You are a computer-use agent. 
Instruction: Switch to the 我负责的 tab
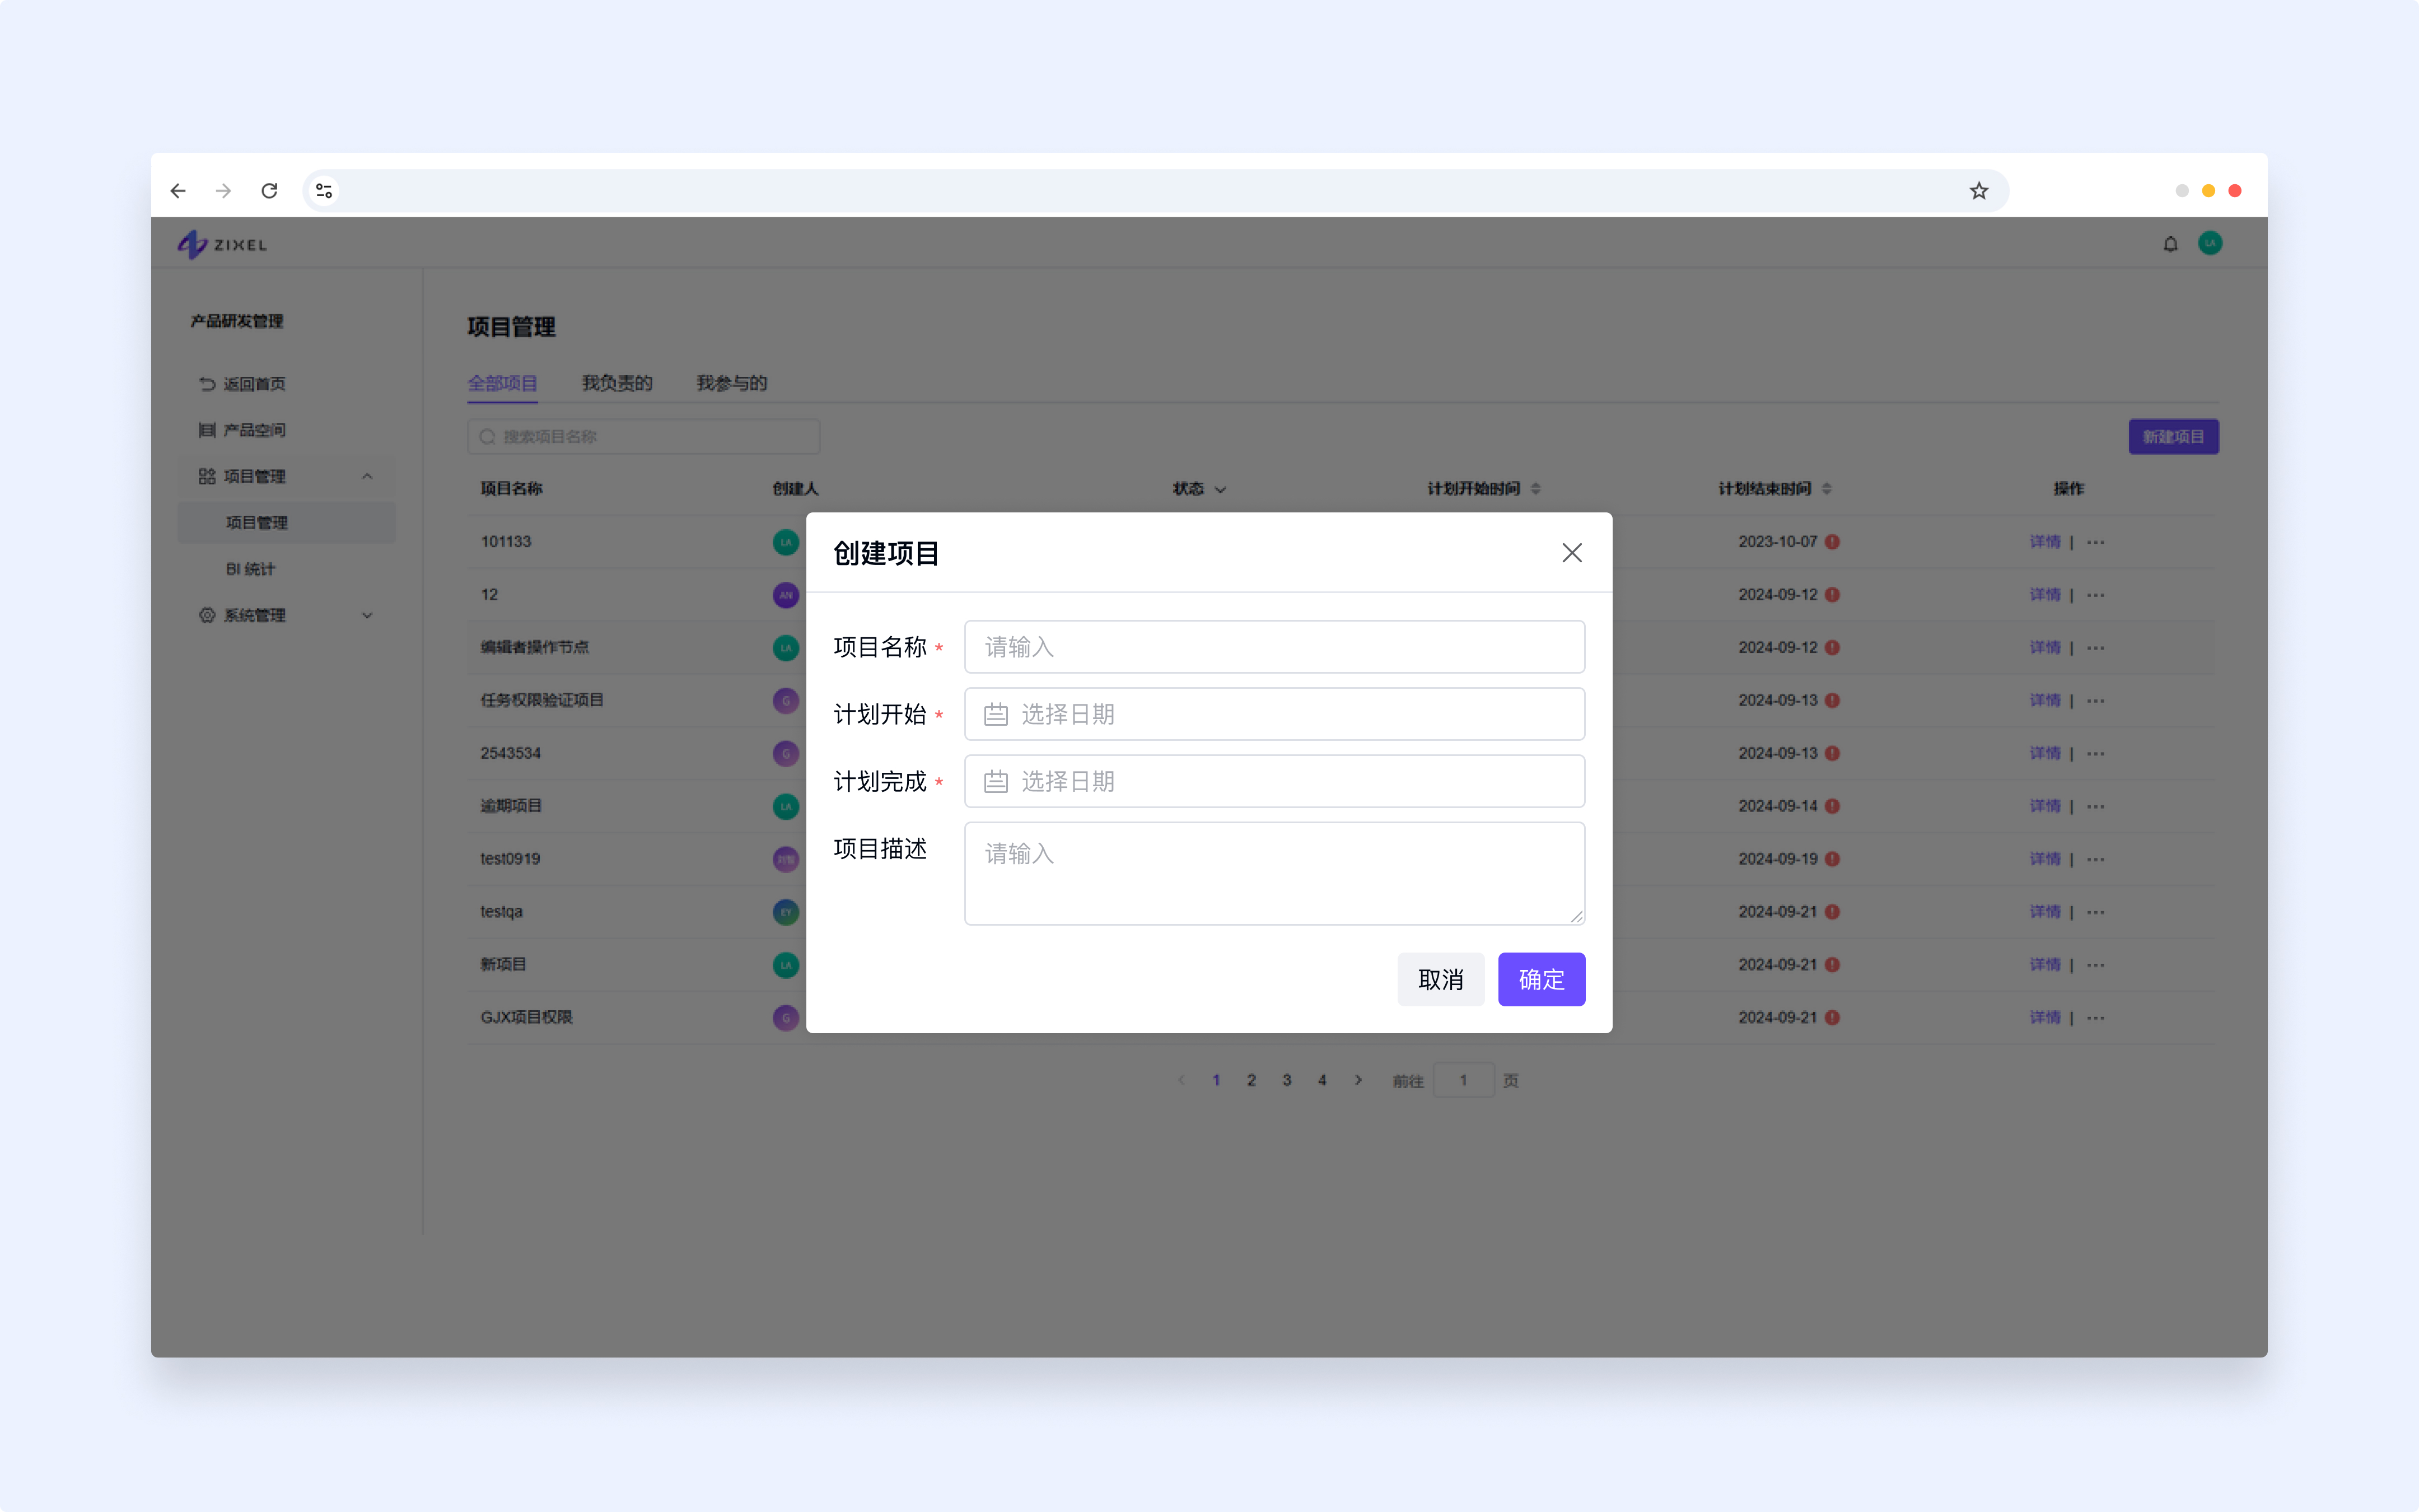pyautogui.click(x=617, y=383)
